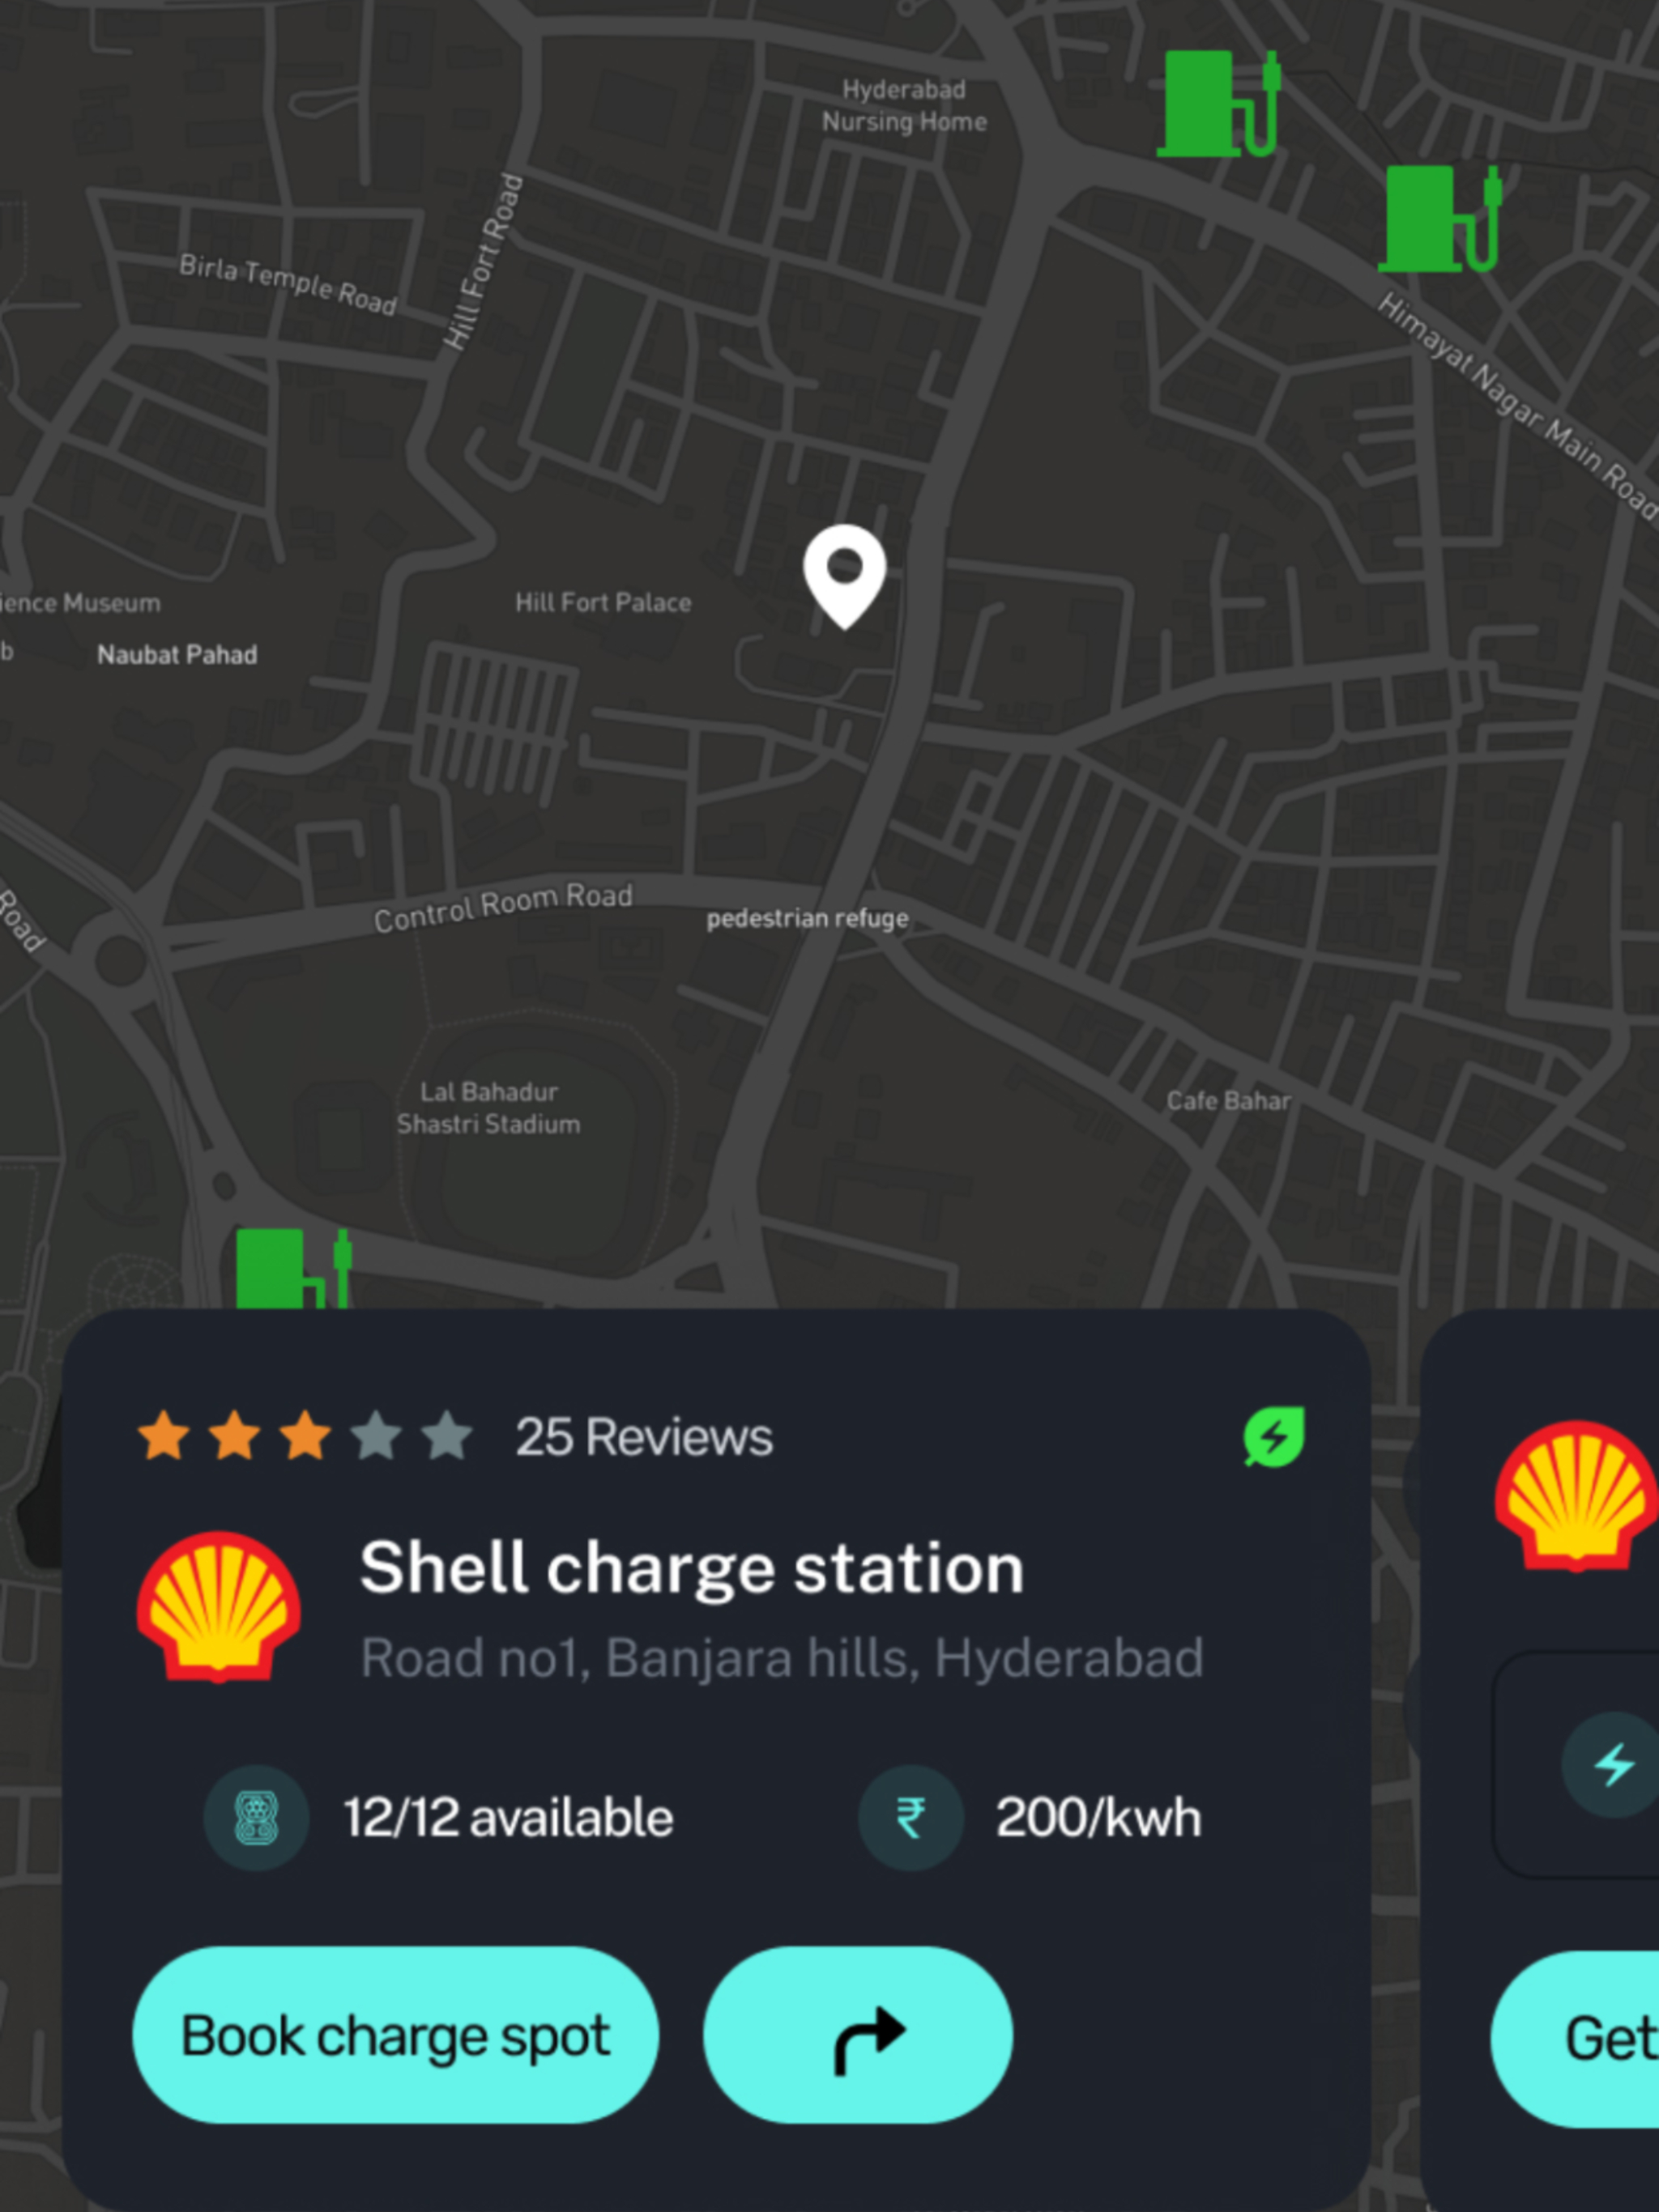Click the Cafe Bahar map label

coord(1229,1101)
